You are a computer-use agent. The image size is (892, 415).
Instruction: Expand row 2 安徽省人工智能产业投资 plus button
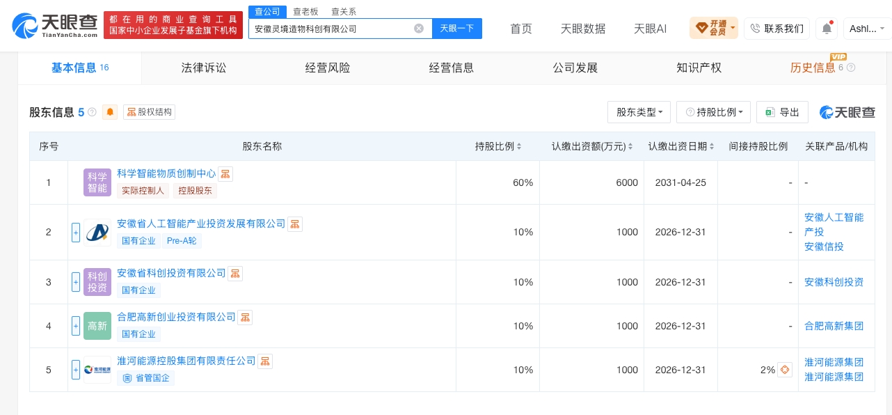click(x=76, y=233)
